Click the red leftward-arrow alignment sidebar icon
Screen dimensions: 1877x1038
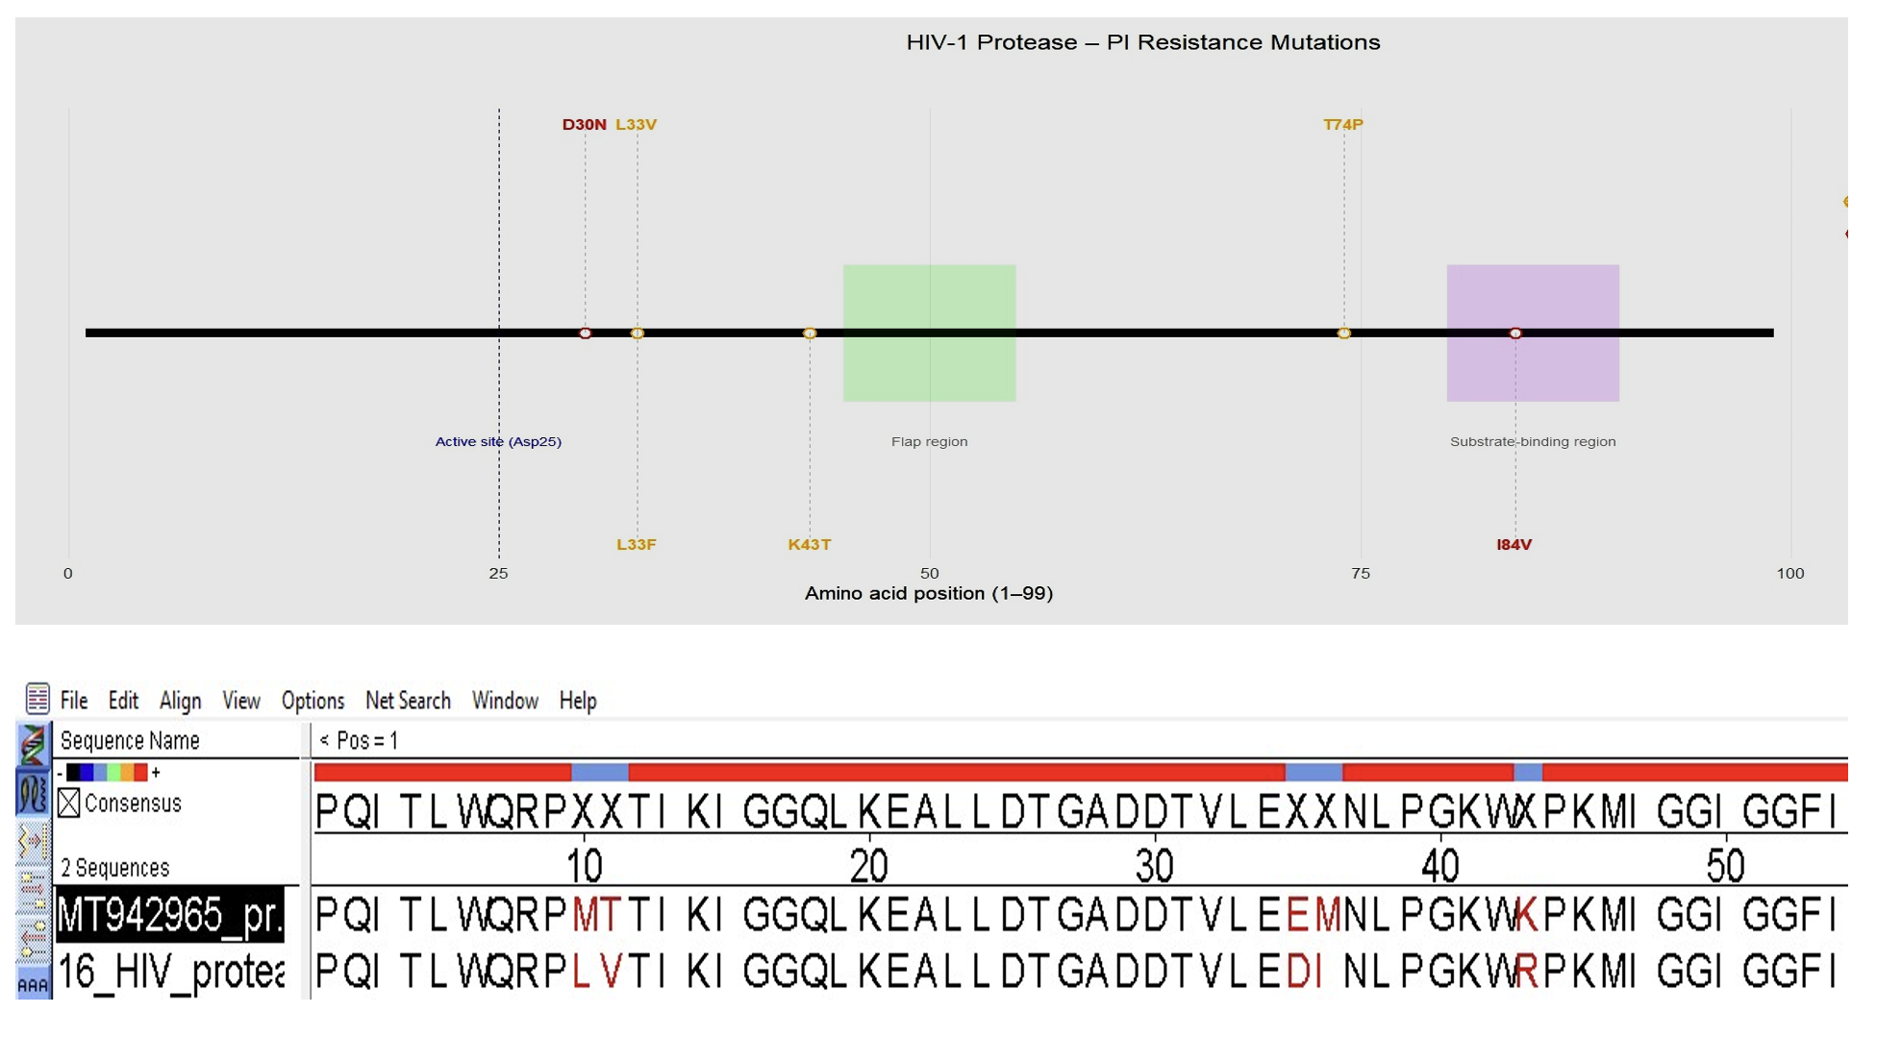click(36, 937)
